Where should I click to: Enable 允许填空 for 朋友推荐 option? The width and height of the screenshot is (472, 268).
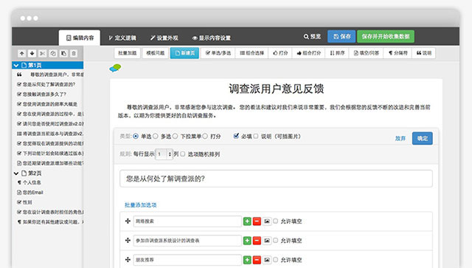275,260
